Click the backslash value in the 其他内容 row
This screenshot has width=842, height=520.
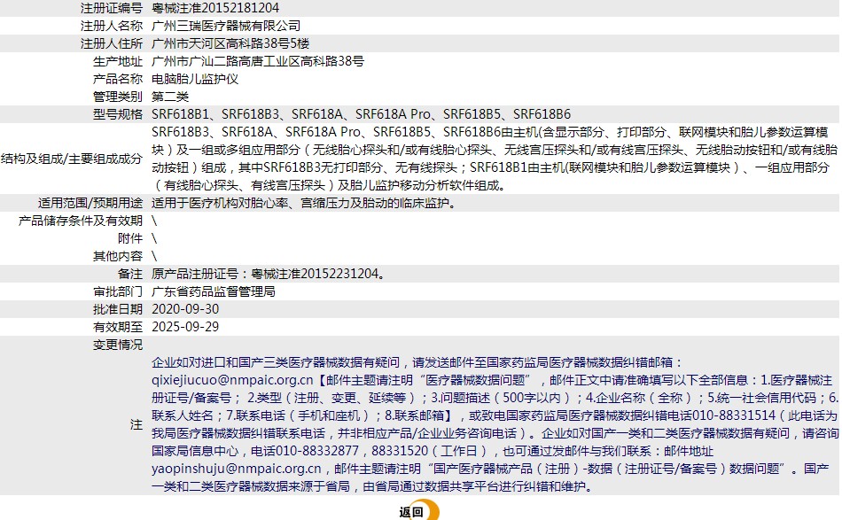click(x=154, y=256)
